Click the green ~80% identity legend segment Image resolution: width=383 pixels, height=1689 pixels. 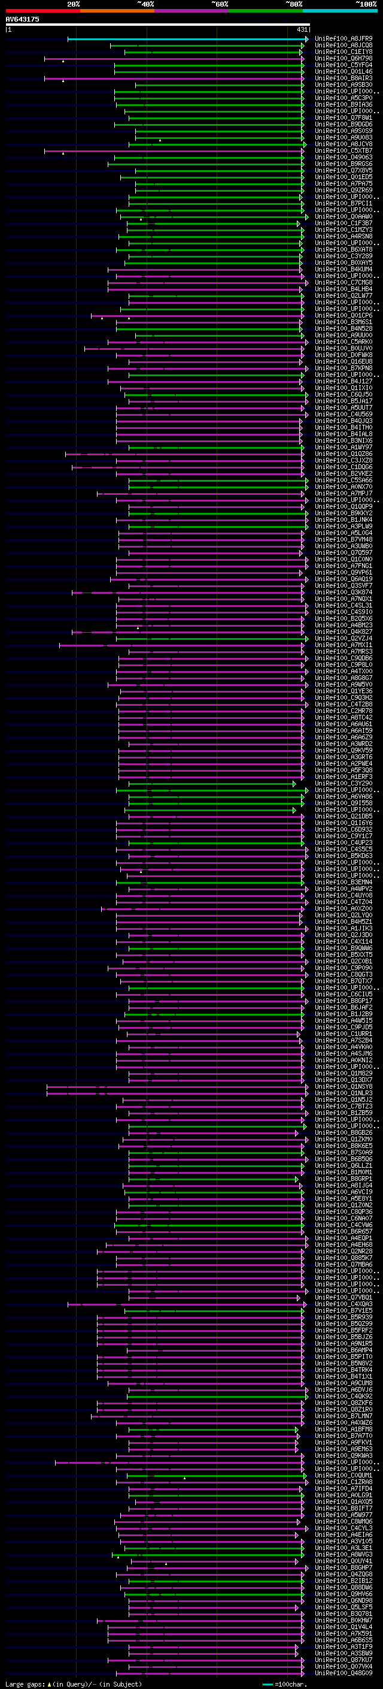266,11
